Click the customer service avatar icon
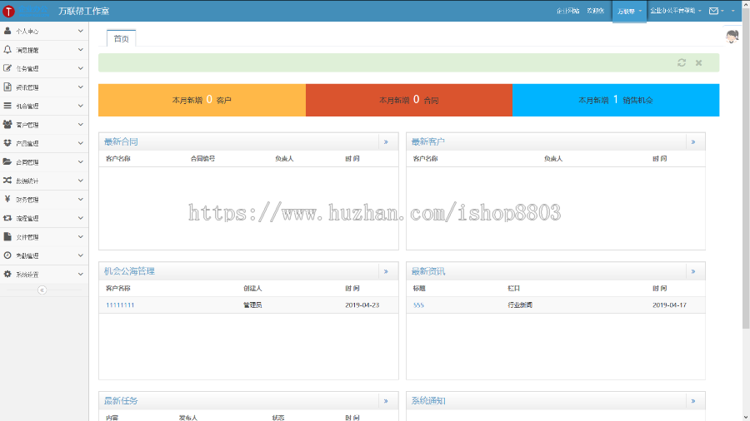 tap(732, 37)
